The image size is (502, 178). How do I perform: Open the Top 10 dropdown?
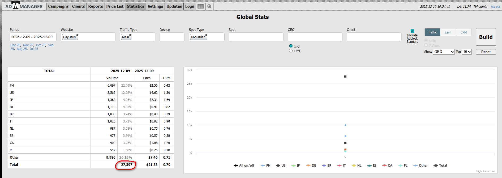coord(467,52)
